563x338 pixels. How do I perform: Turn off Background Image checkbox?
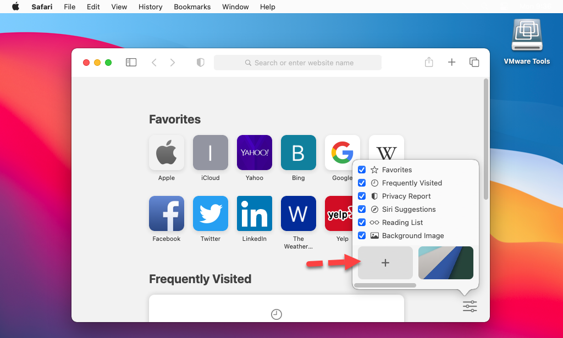point(362,236)
